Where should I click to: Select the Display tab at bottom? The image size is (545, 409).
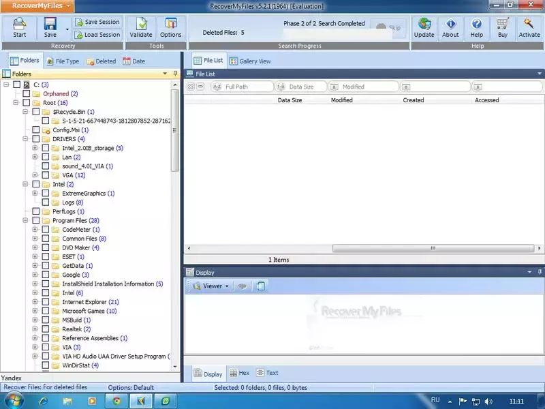(208, 374)
